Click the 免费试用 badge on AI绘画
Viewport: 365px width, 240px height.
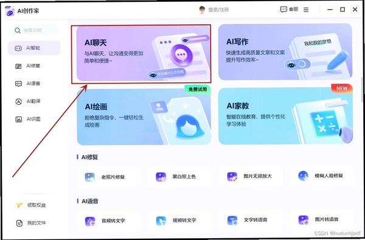[x=198, y=90]
